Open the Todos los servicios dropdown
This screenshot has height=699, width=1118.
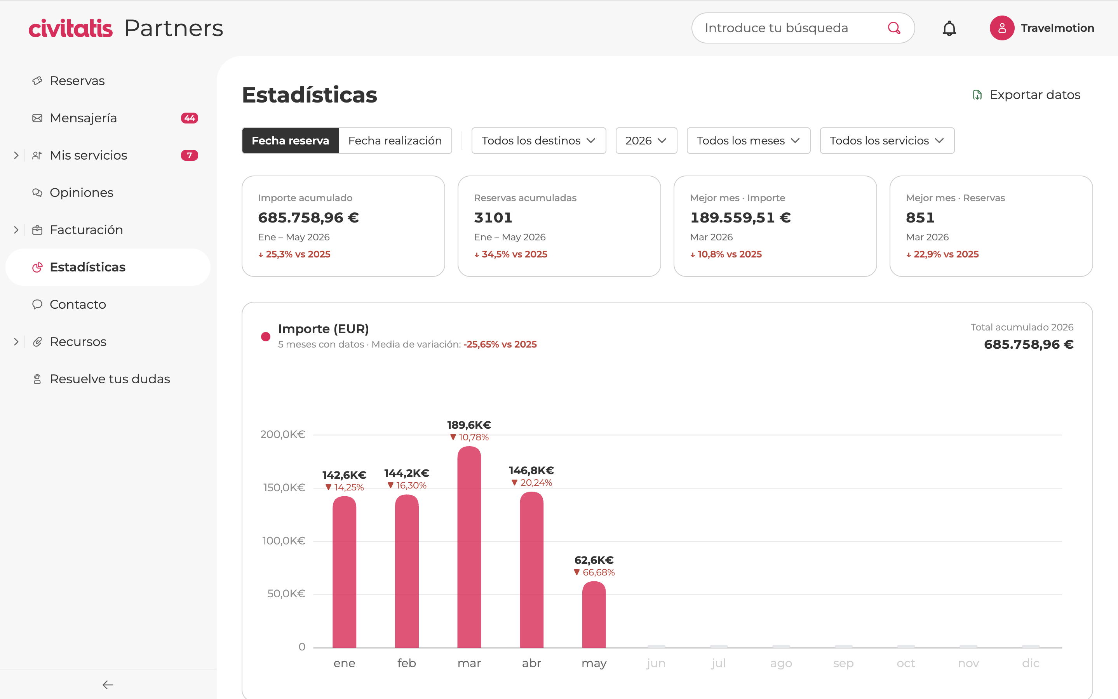tap(887, 141)
